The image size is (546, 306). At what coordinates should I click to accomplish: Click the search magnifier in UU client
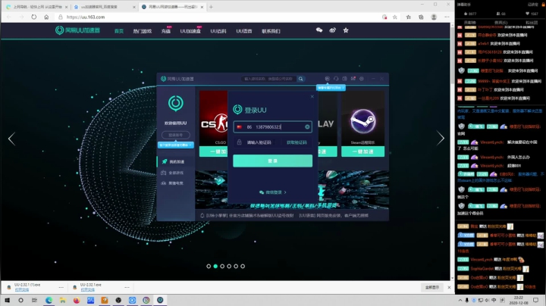[300, 79]
